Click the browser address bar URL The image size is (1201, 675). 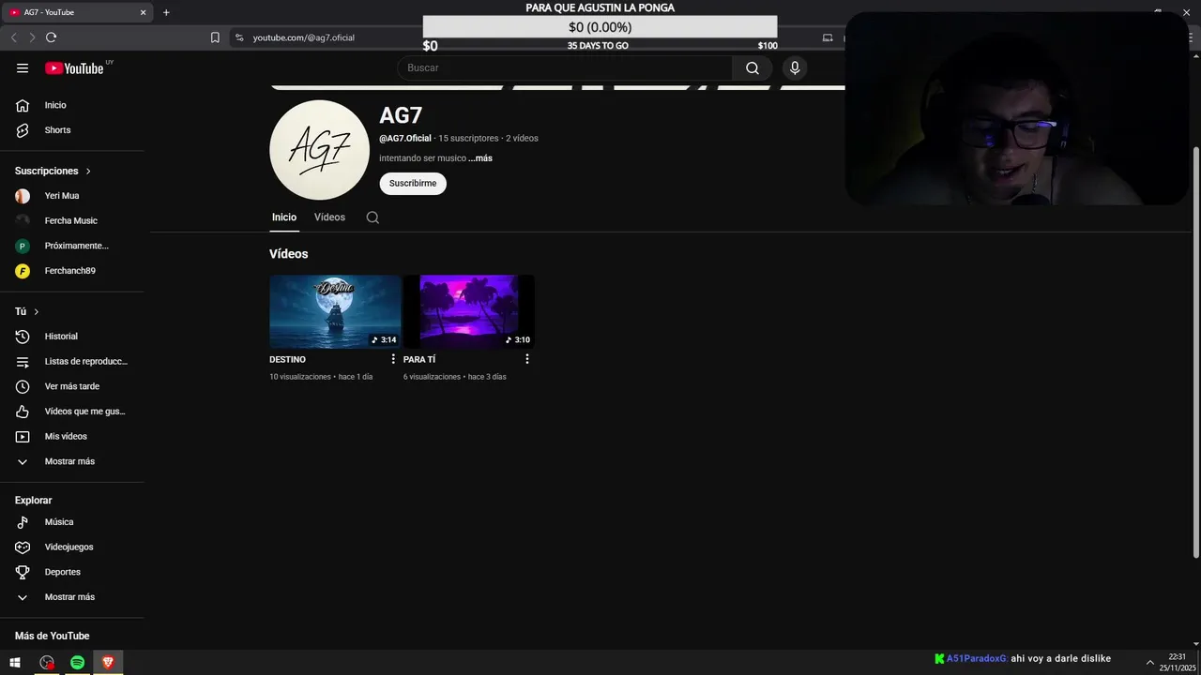304,37
